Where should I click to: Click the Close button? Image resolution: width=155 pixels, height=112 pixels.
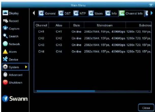(146, 108)
